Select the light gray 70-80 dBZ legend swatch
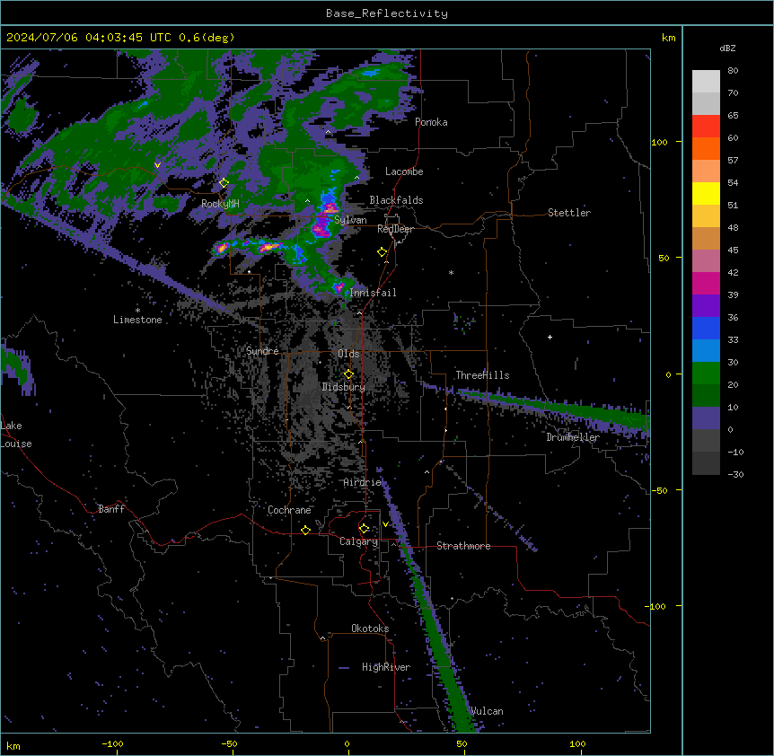Image resolution: width=774 pixels, height=756 pixels. point(706,82)
